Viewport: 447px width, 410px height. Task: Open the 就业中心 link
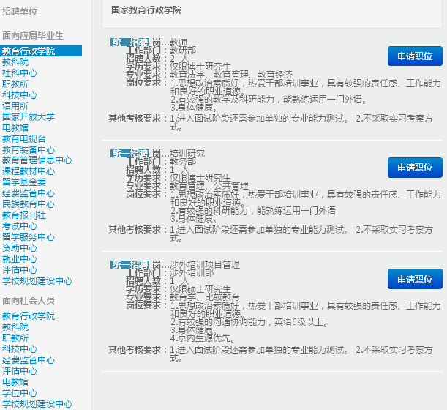(20, 258)
